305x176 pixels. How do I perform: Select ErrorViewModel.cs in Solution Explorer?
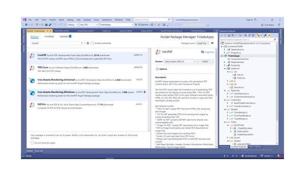[242, 116]
